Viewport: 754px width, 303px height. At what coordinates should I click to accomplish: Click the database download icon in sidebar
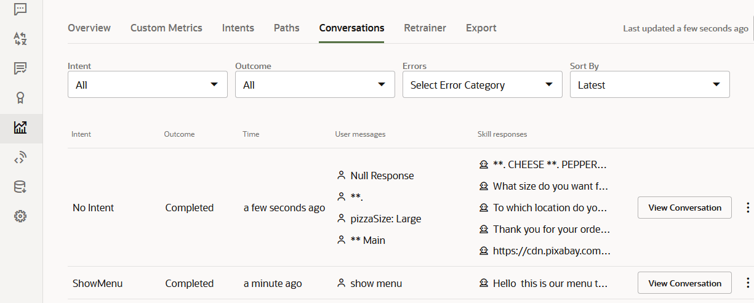[x=20, y=187]
